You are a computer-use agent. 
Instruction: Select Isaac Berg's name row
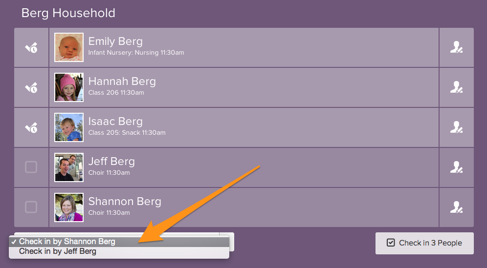pos(244,127)
